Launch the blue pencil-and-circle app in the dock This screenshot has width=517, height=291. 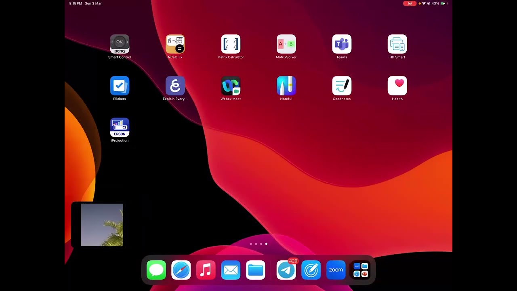[311, 270]
